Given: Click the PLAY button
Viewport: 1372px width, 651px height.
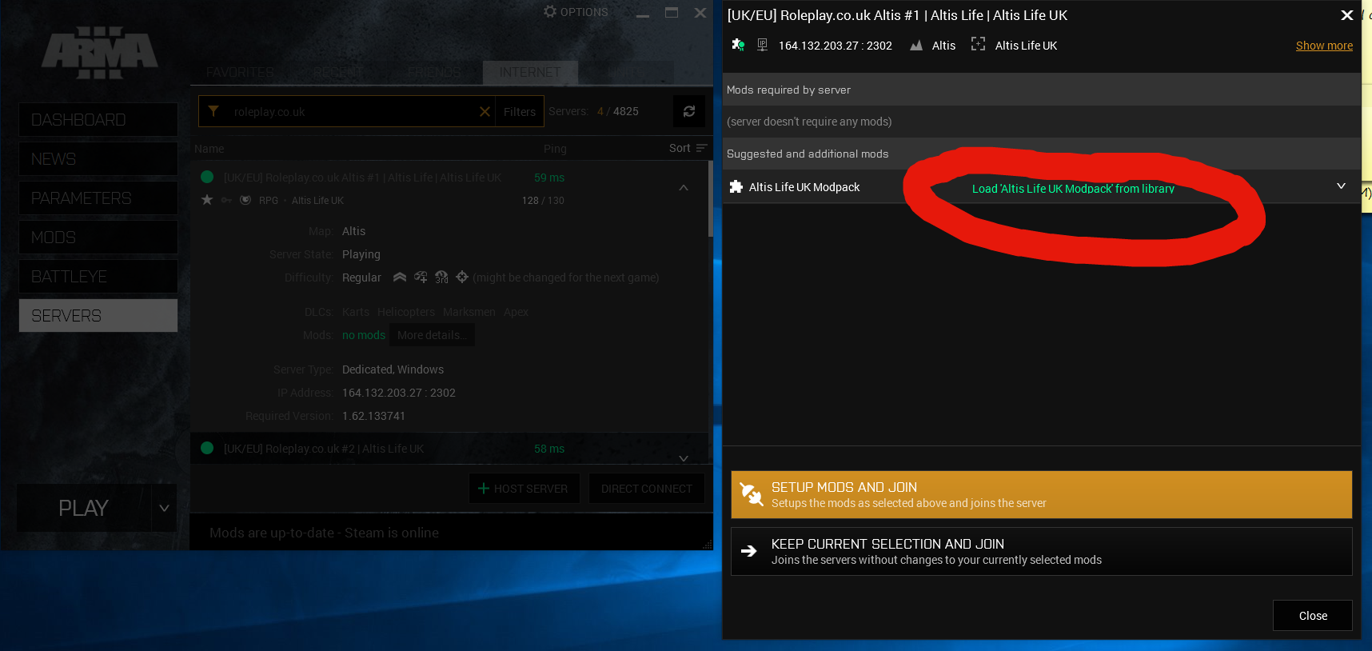Looking at the screenshot, I should pyautogui.click(x=84, y=508).
